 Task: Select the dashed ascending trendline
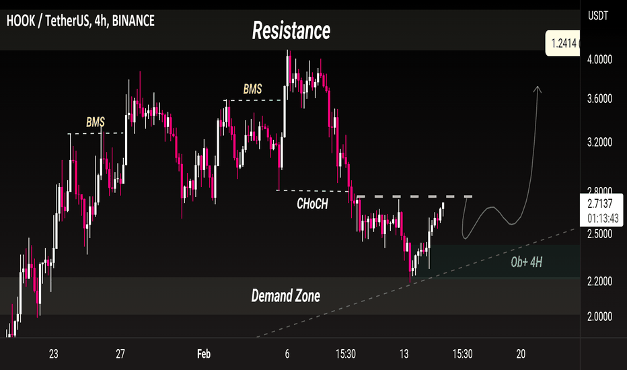point(416,283)
